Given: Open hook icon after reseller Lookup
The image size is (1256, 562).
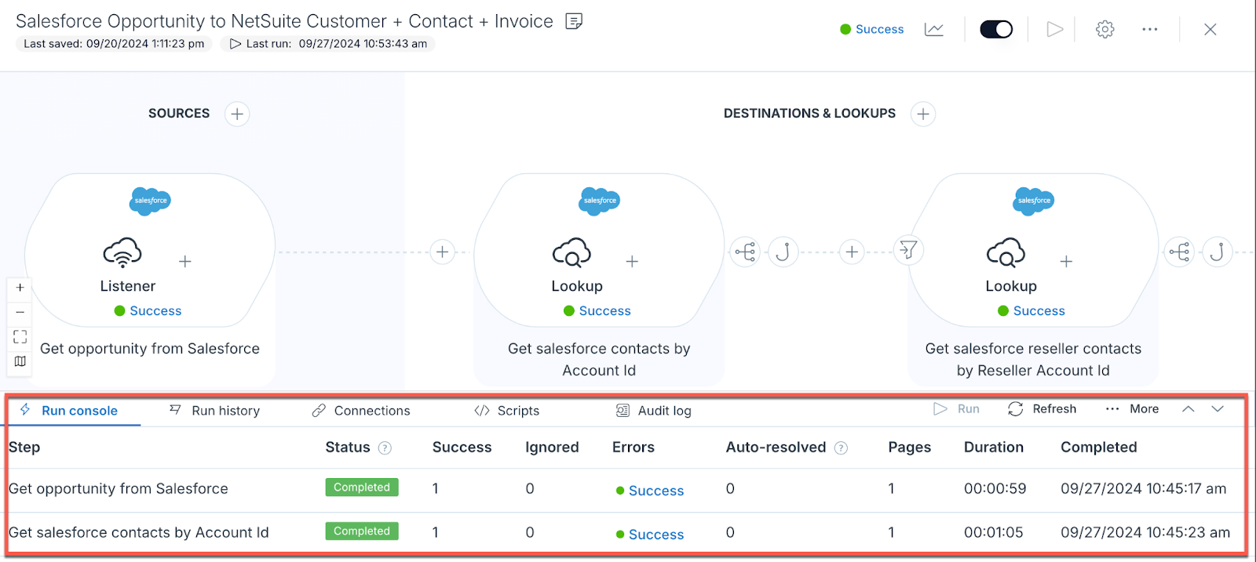Looking at the screenshot, I should [x=1217, y=252].
